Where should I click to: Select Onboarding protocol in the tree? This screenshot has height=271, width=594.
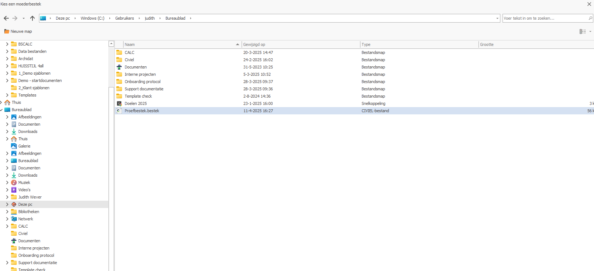(x=36, y=255)
